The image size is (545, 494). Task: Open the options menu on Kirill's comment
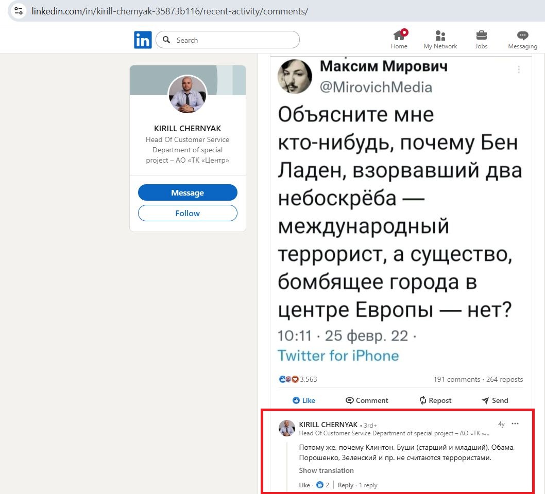coord(515,424)
